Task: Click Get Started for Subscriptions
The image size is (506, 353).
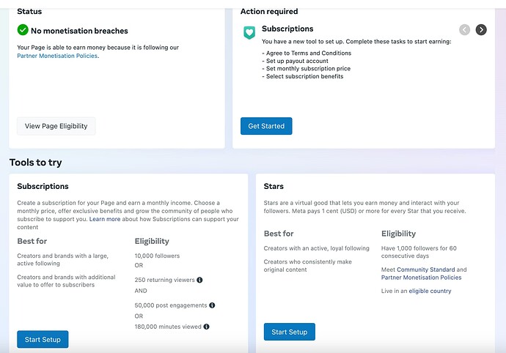Action: (266, 126)
